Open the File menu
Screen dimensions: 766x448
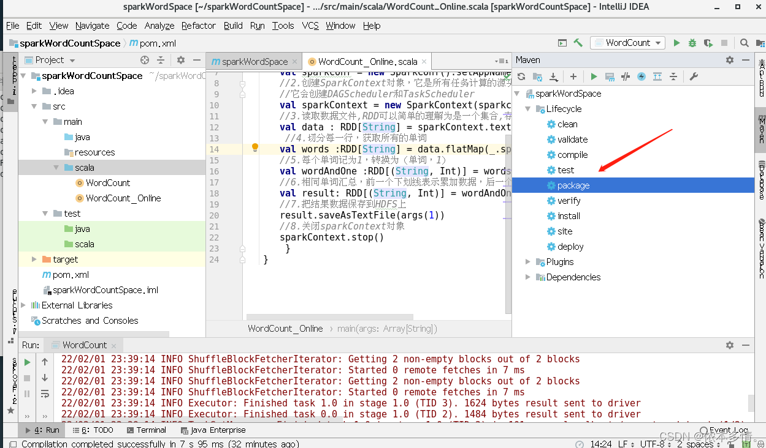[13, 26]
